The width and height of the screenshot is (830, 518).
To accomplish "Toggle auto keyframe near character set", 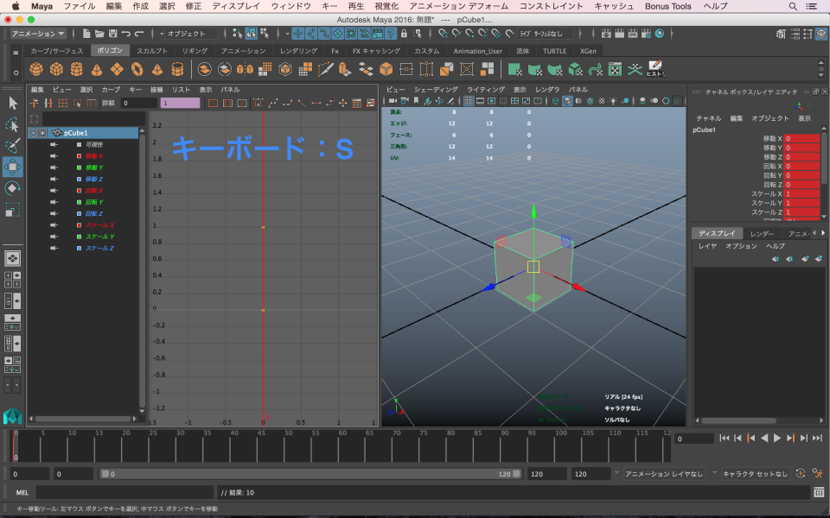I will [801, 474].
